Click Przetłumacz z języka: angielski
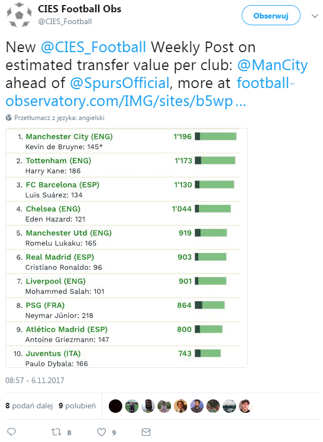323x442 pixels. (59, 118)
